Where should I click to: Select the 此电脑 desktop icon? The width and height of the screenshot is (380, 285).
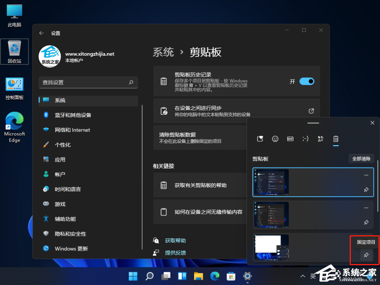click(x=15, y=16)
